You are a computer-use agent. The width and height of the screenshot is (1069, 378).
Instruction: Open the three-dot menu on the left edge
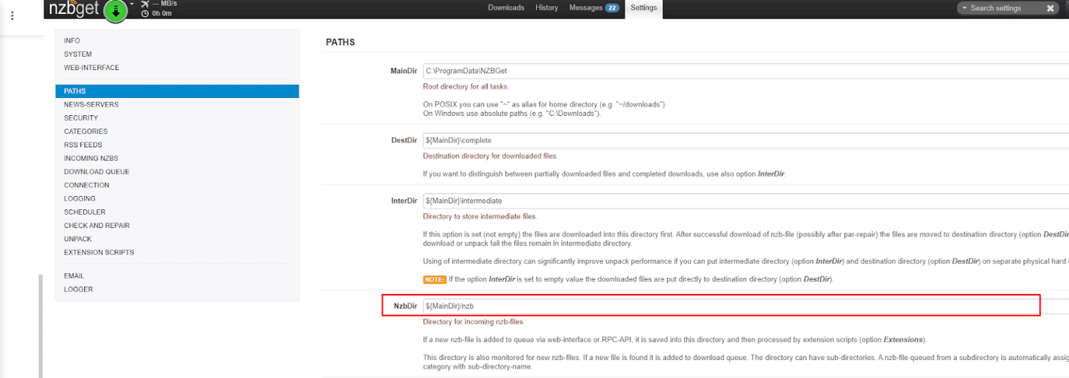pos(12,16)
